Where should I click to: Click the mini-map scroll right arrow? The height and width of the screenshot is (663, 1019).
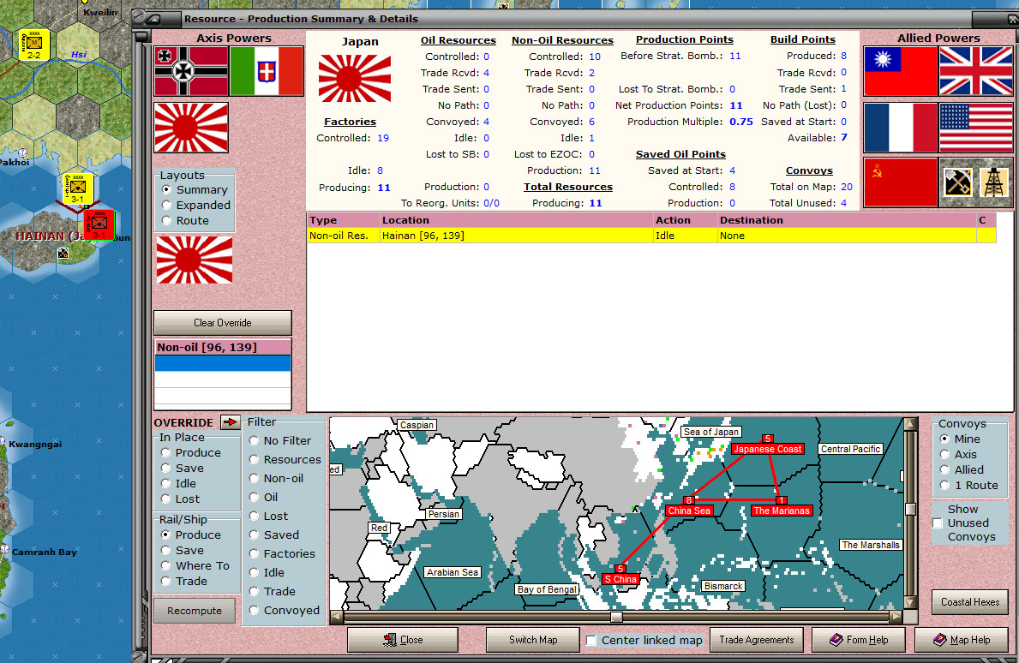coord(896,617)
